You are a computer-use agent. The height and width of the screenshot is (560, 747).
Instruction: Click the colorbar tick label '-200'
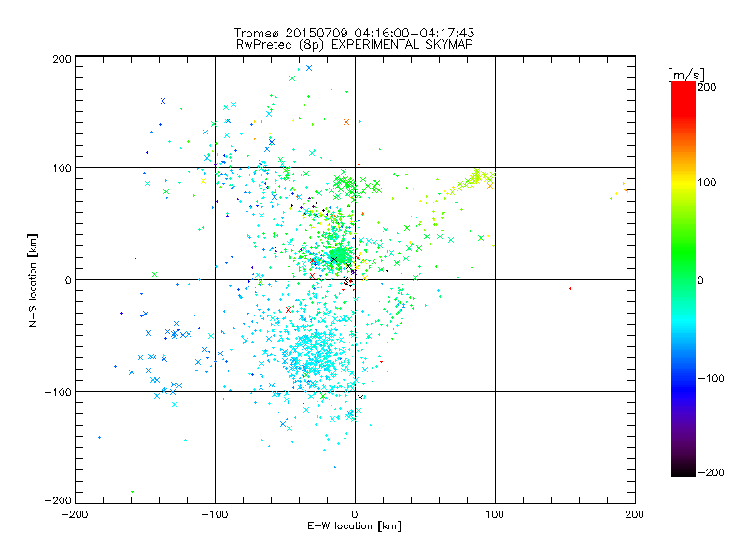[x=711, y=472]
